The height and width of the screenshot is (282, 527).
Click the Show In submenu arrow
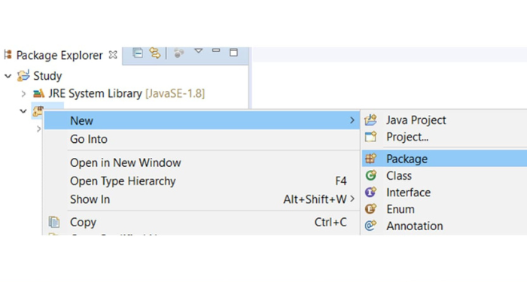352,199
